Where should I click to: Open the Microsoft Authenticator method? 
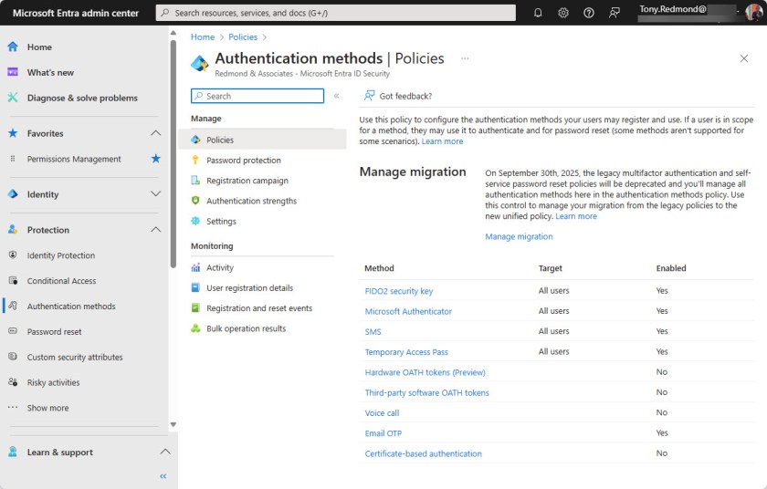pos(408,311)
